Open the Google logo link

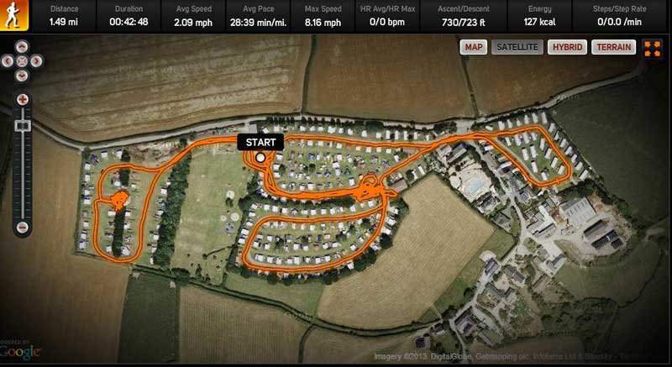tap(20, 351)
